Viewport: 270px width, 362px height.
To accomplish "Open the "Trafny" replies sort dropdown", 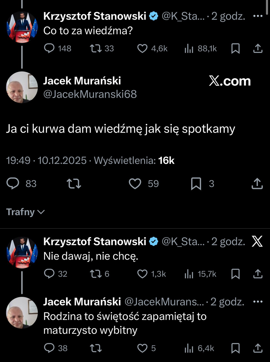I will [x=25, y=212].
